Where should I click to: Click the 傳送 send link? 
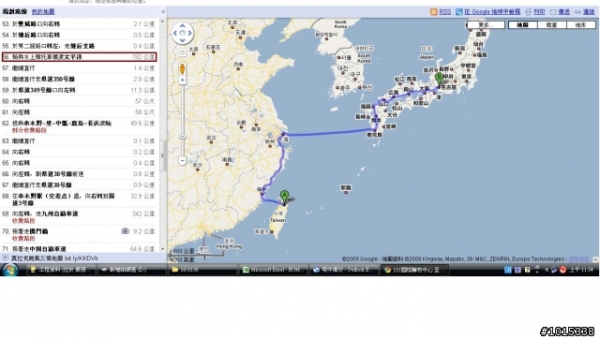point(564,12)
